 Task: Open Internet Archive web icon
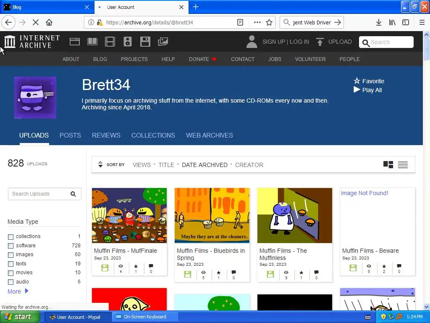[x=75, y=42]
